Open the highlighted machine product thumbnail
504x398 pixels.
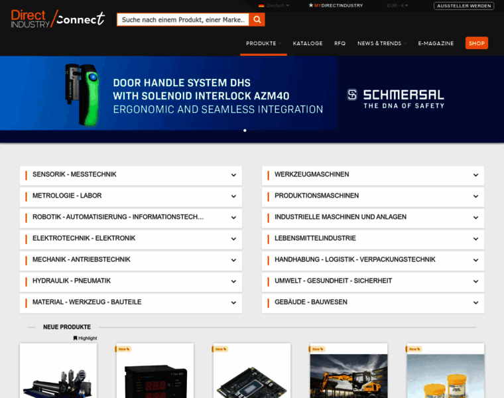click(58, 371)
